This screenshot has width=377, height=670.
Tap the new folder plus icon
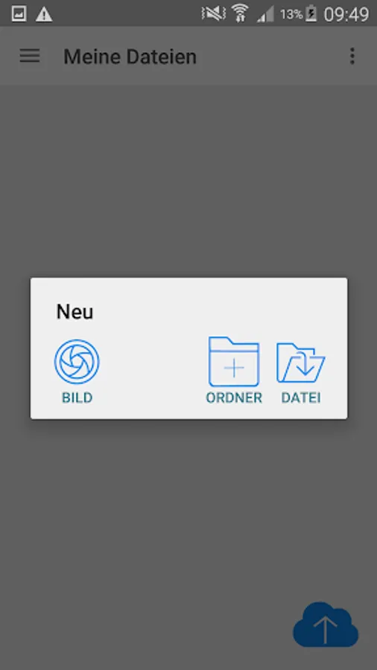tap(234, 362)
